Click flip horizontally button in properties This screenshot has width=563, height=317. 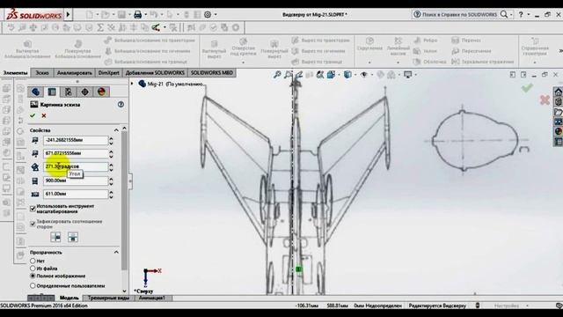click(x=55, y=237)
